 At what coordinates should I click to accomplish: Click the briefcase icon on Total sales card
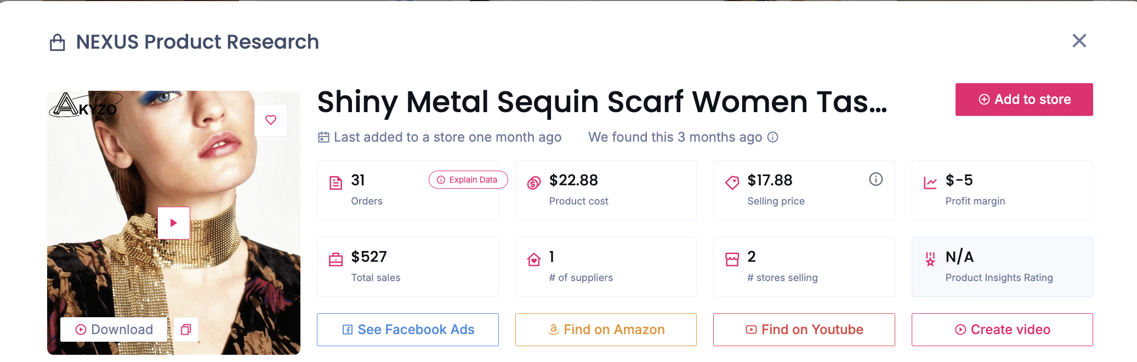[x=337, y=258]
